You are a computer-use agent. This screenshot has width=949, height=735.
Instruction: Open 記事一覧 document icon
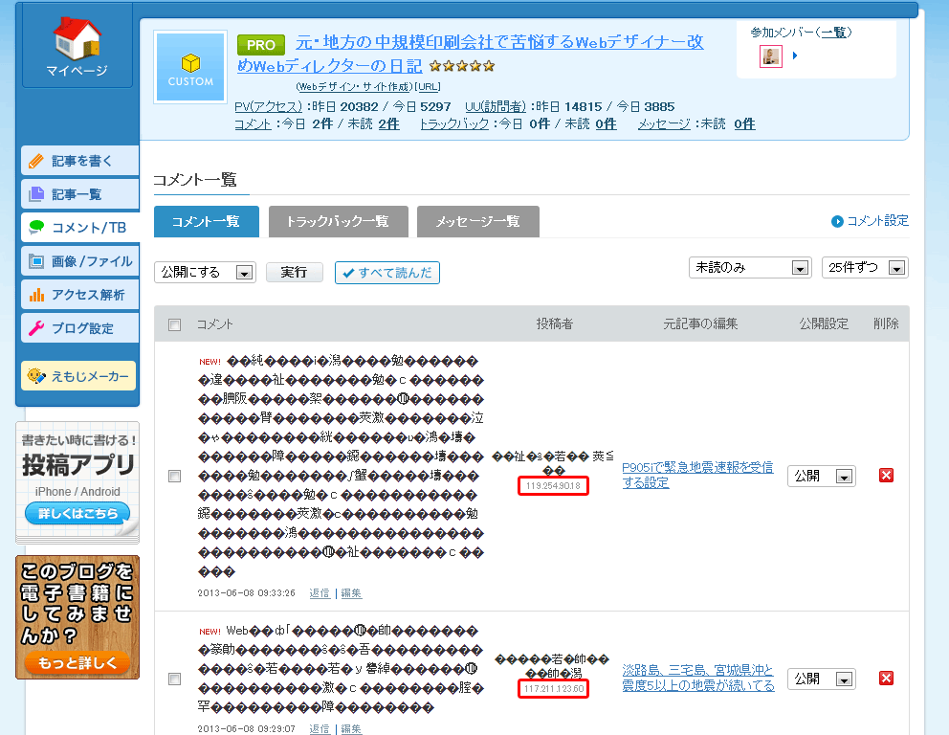click(36, 194)
